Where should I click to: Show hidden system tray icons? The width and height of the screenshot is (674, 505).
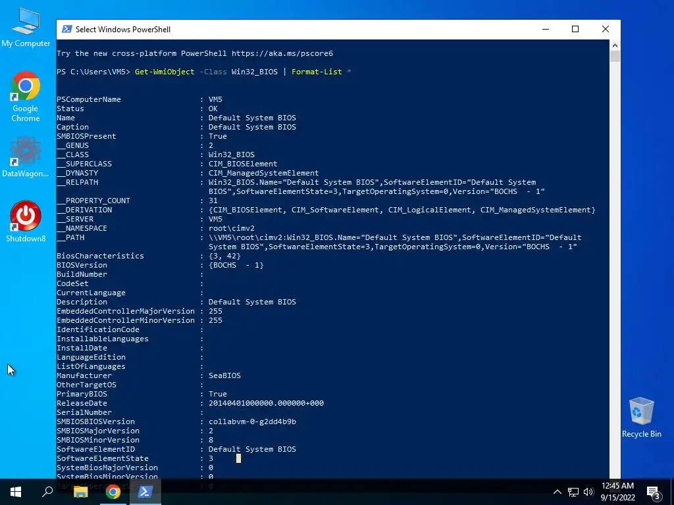tap(557, 492)
